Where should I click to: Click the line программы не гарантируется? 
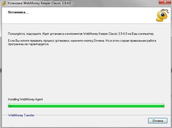click(29, 44)
